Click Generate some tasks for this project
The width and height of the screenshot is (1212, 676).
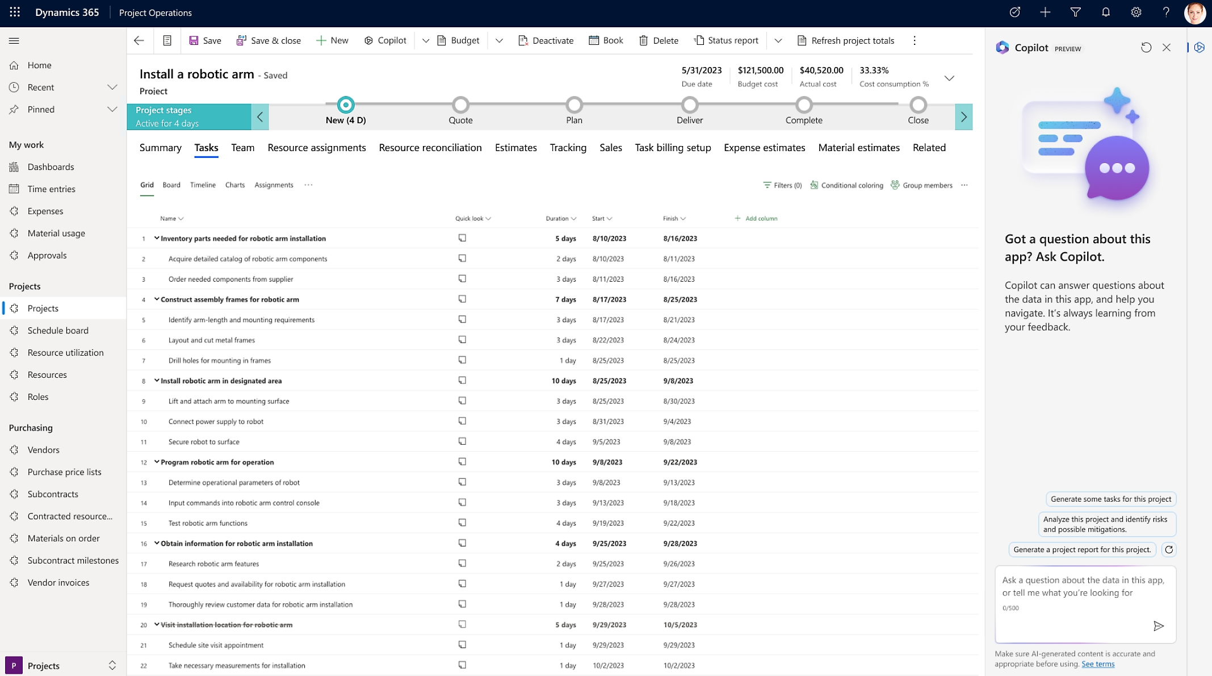(1110, 499)
